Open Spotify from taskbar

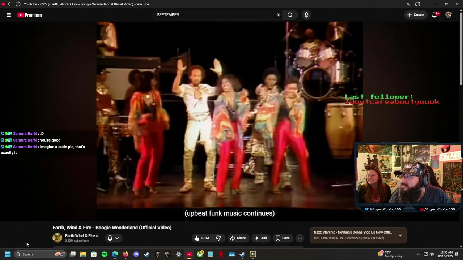(104, 254)
